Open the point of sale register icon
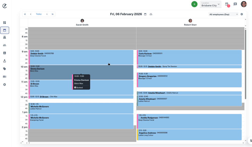 (5, 37)
